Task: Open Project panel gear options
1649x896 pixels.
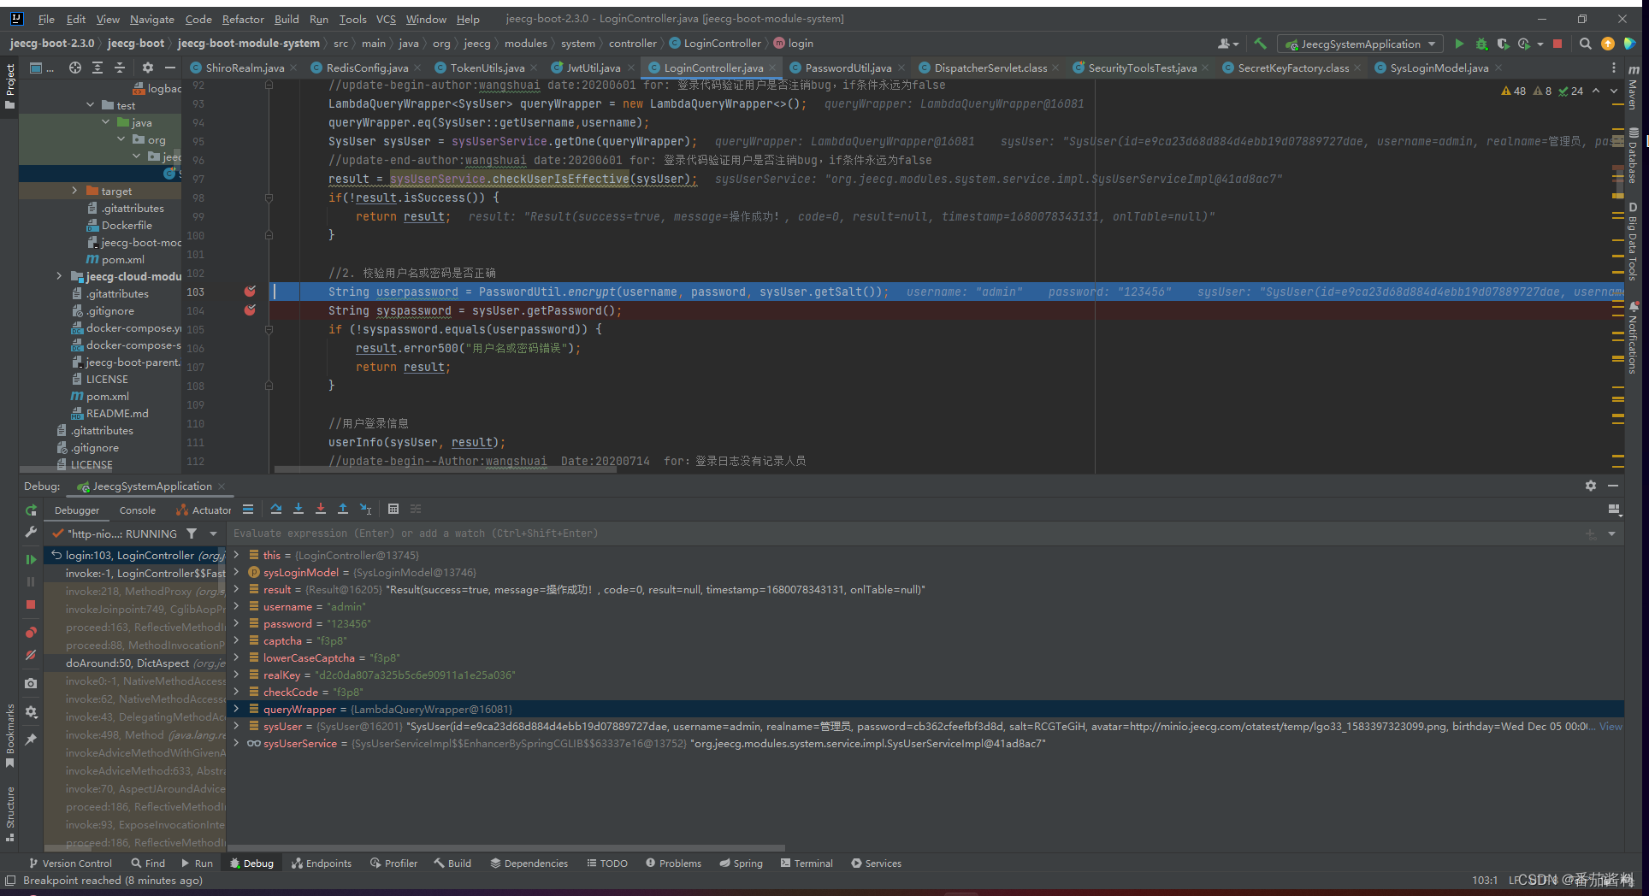Action: [147, 68]
